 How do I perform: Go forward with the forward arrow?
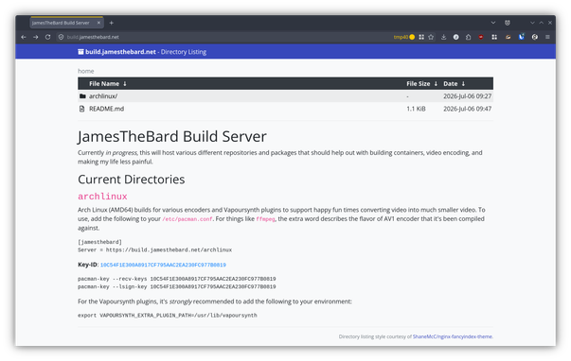36,37
